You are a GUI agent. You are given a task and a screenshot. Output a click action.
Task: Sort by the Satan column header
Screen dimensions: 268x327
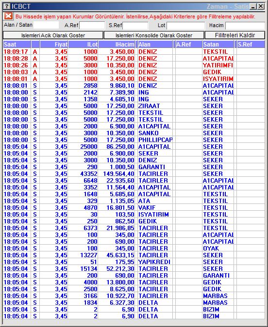(218, 45)
